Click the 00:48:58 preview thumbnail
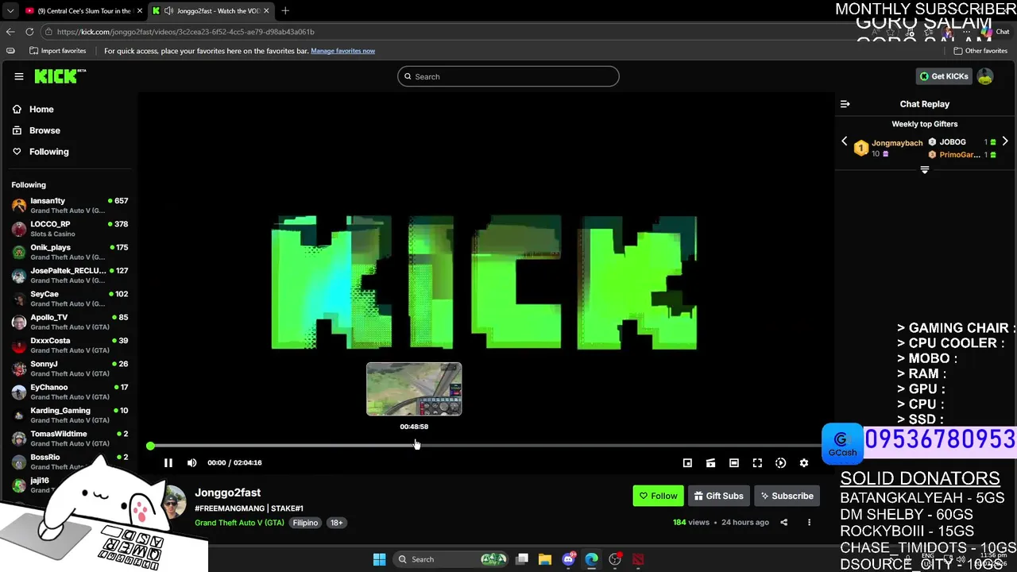Image resolution: width=1017 pixels, height=572 pixels. [414, 389]
